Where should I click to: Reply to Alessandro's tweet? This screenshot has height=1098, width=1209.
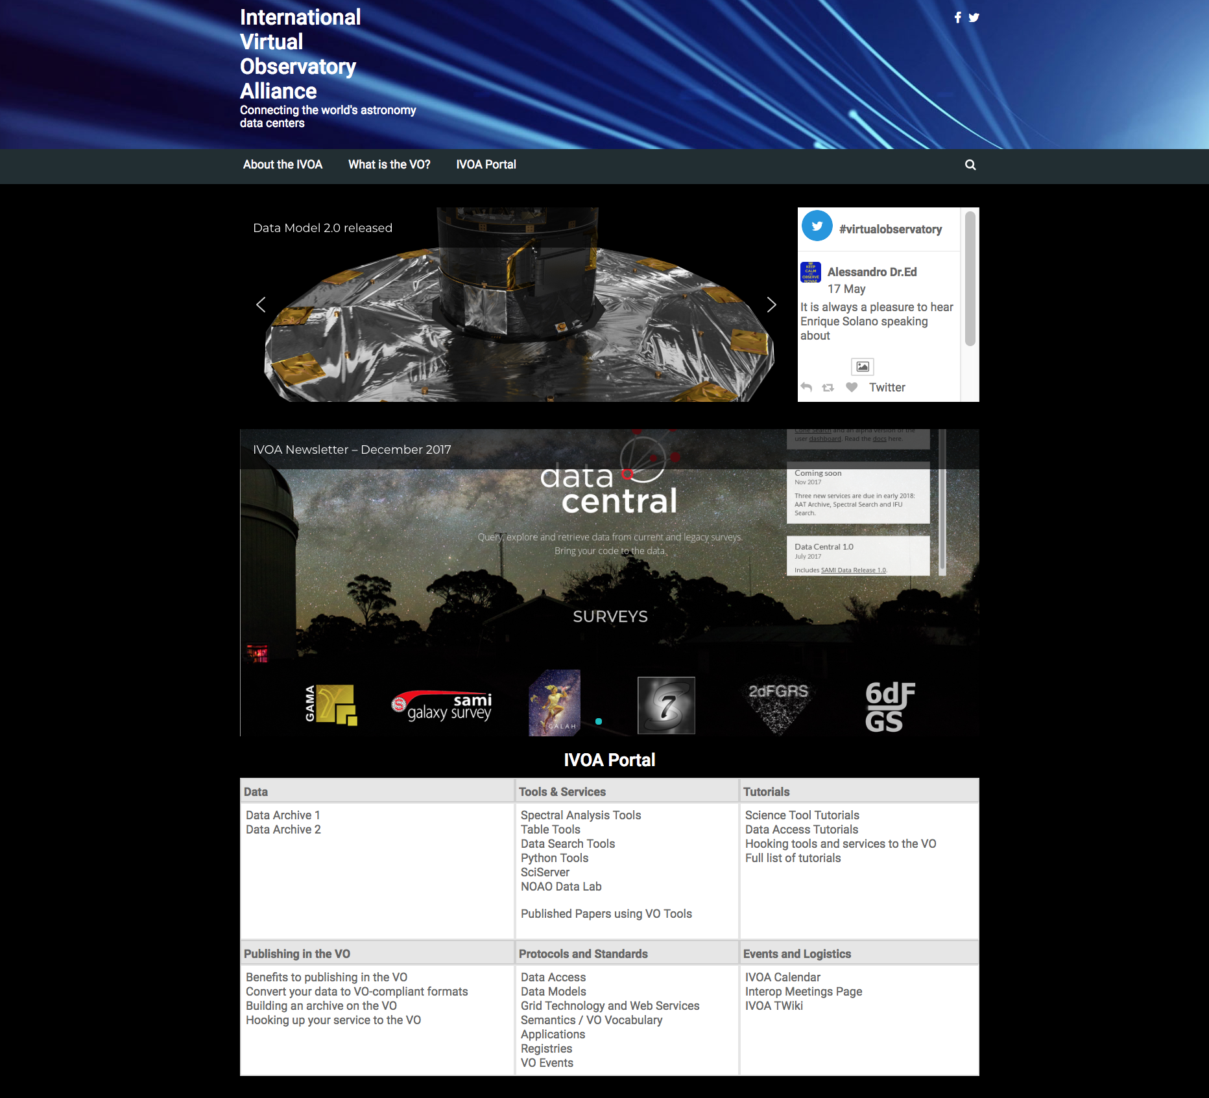coord(806,387)
